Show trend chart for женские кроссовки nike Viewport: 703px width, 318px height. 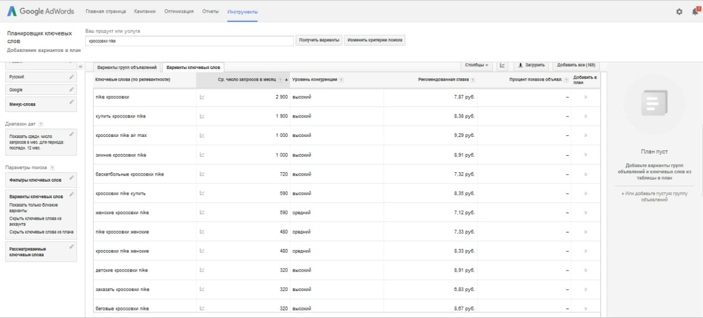[x=202, y=213]
